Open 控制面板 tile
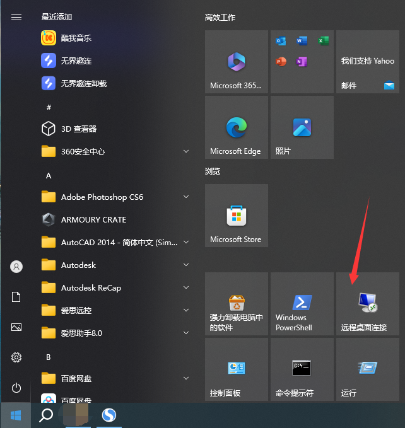This screenshot has height=428, width=405. tap(237, 369)
